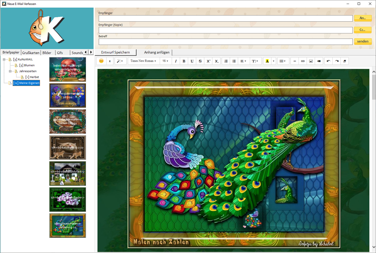Click the senden button

tap(363, 41)
